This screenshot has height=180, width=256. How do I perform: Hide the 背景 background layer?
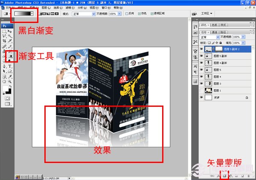[x=202, y=97]
